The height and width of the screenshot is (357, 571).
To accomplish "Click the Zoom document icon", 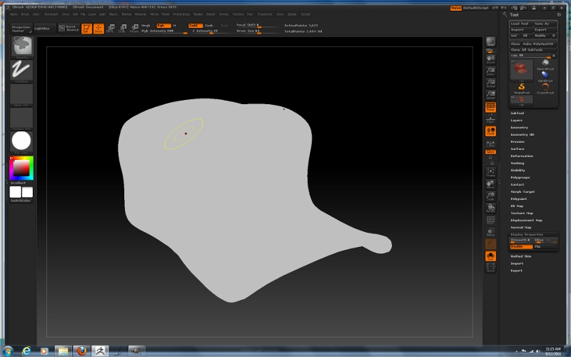I will click(490, 71).
